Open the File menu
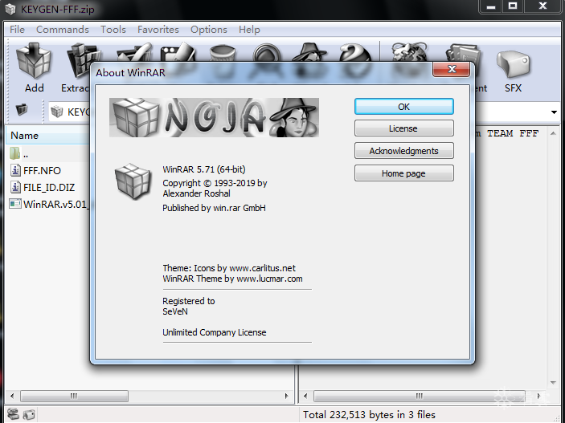 (17, 30)
